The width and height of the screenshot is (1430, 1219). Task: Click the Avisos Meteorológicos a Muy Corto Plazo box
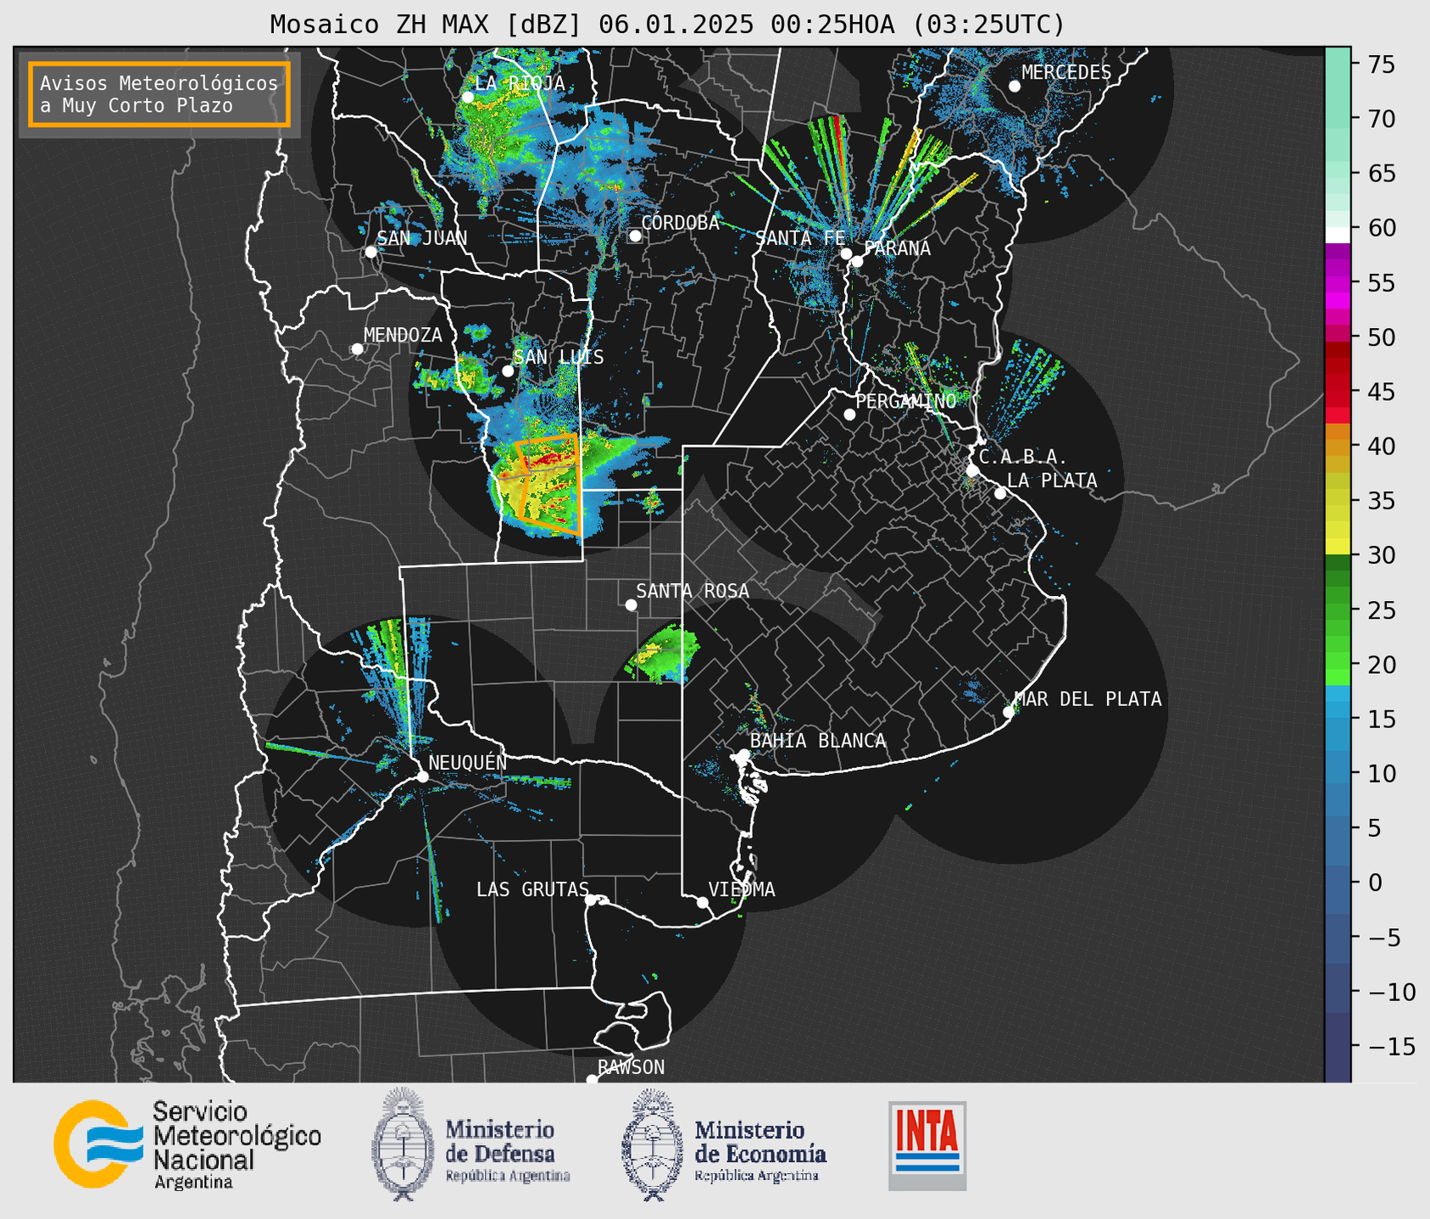point(159,93)
